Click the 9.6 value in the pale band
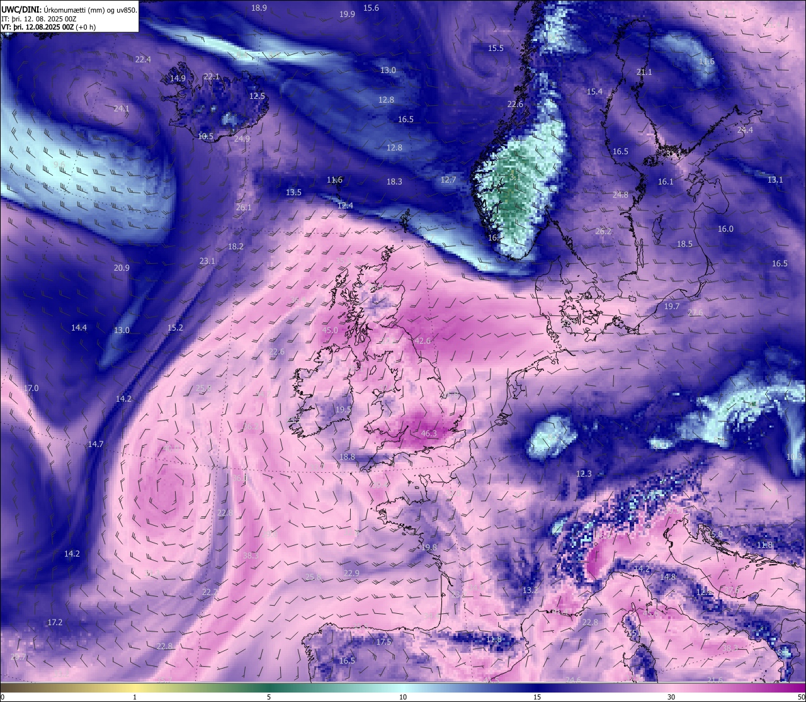 (59, 164)
